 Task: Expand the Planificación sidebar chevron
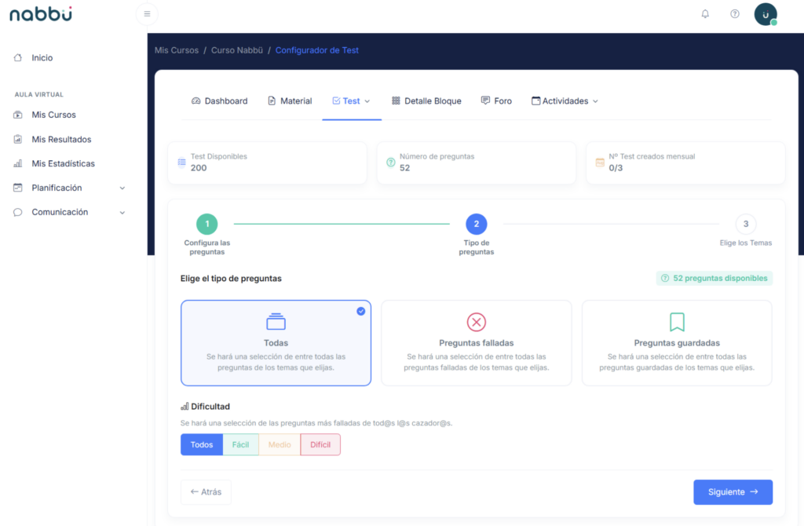(x=122, y=188)
